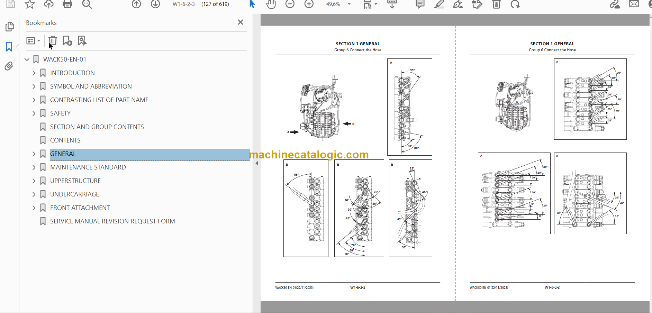Select the MAINTENANCE STANDARD bookmark
652x313 pixels.
pos(88,167)
